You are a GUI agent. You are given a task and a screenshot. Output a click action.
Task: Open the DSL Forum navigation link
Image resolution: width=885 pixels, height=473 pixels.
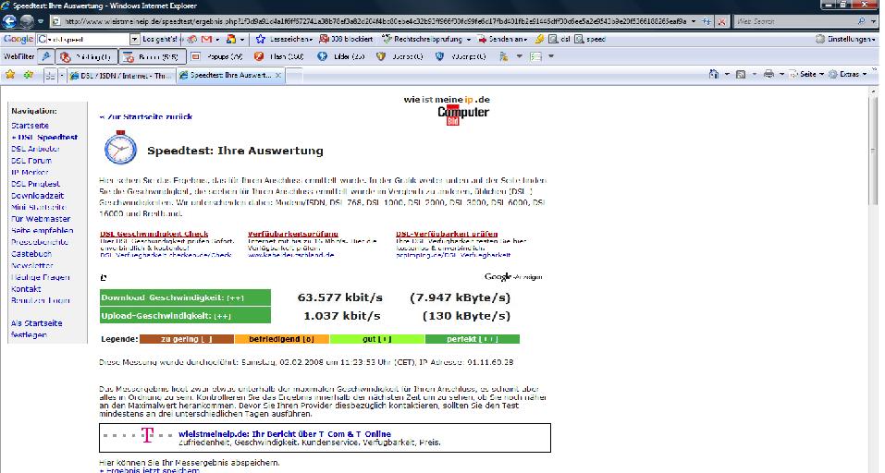(x=31, y=161)
